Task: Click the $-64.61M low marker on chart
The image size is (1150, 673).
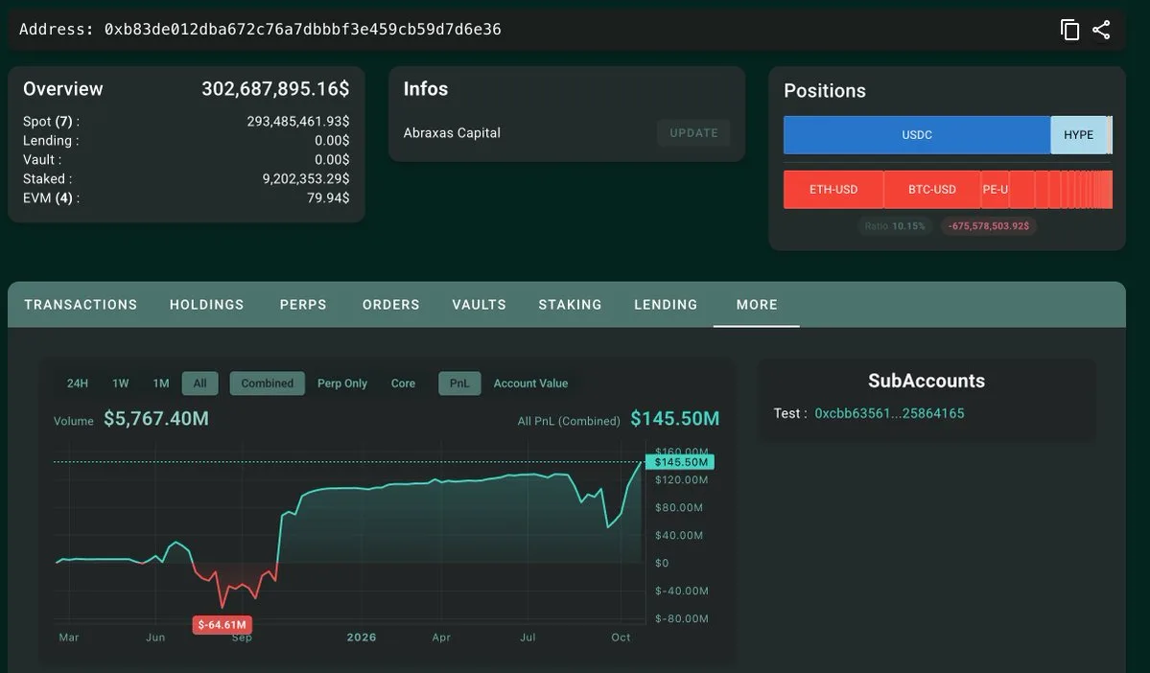Action: click(x=223, y=625)
